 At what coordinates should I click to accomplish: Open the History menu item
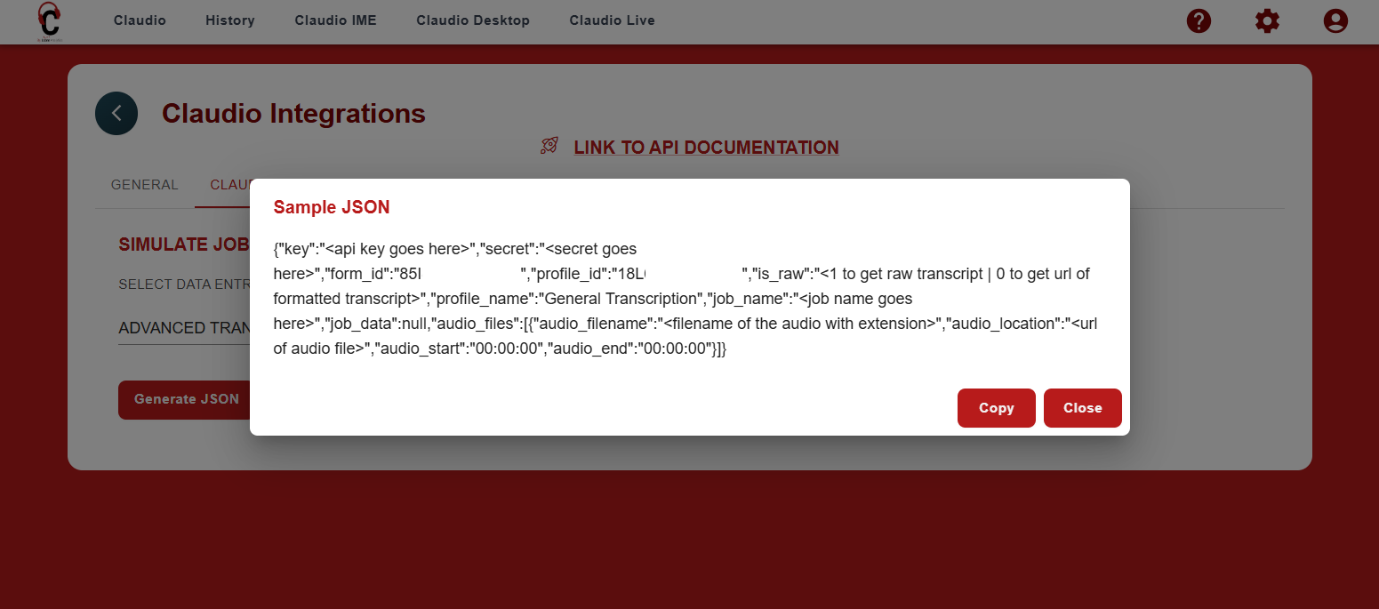tap(229, 20)
